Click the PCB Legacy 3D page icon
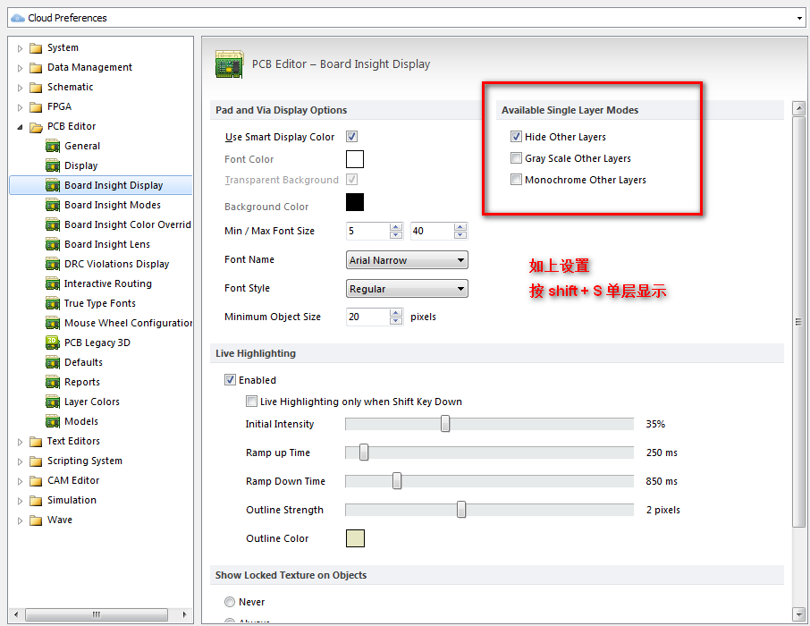This screenshot has height=626, width=810. [x=53, y=343]
